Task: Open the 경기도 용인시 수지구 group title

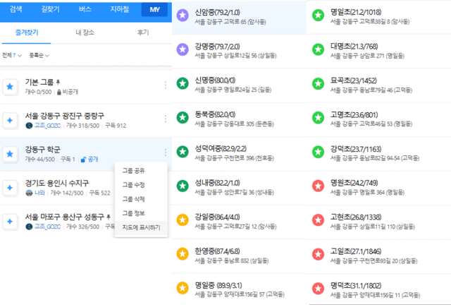Action: coord(57,183)
